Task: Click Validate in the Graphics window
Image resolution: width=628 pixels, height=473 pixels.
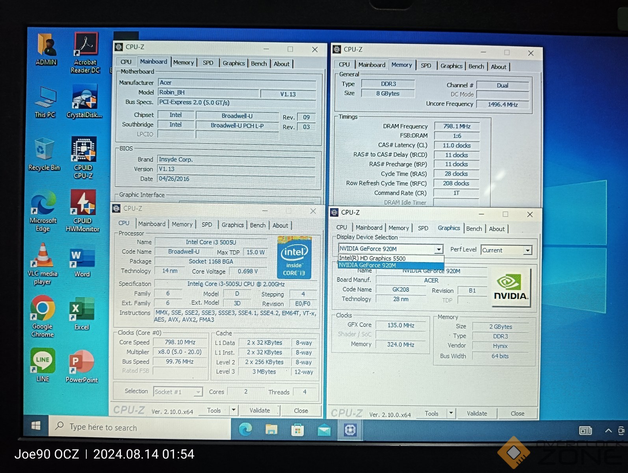Action: [477, 413]
